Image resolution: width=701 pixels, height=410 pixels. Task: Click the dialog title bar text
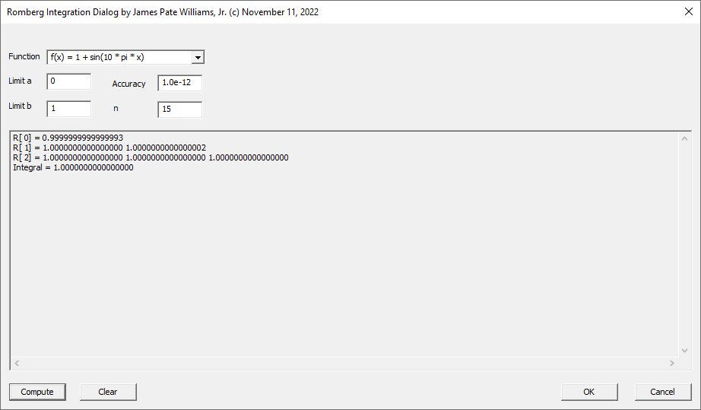163,12
